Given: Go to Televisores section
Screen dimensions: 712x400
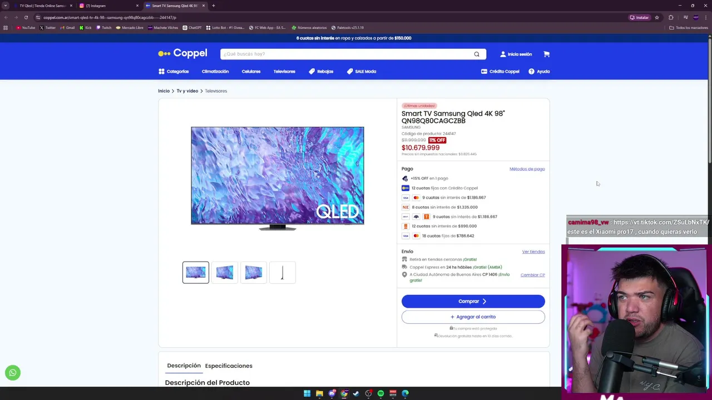Looking at the screenshot, I should point(284,71).
